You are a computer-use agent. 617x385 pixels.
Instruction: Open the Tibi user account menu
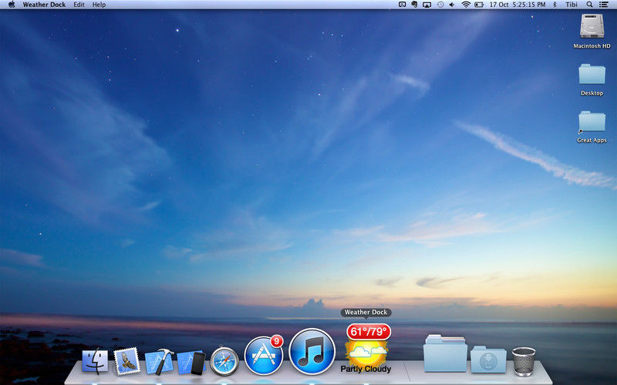(x=572, y=5)
